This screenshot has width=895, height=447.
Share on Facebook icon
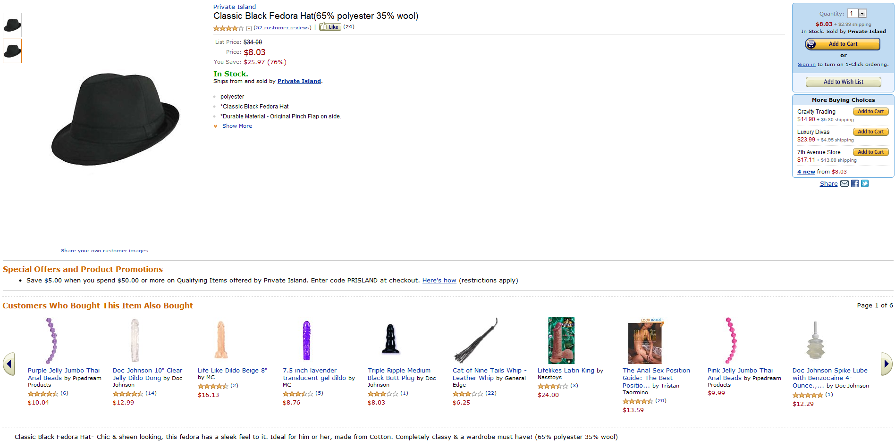855,183
